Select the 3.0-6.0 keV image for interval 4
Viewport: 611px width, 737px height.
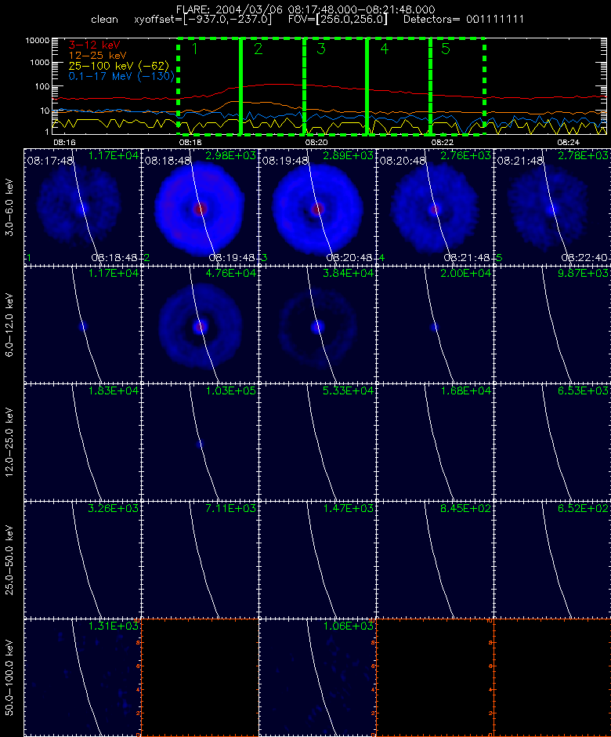435,207
